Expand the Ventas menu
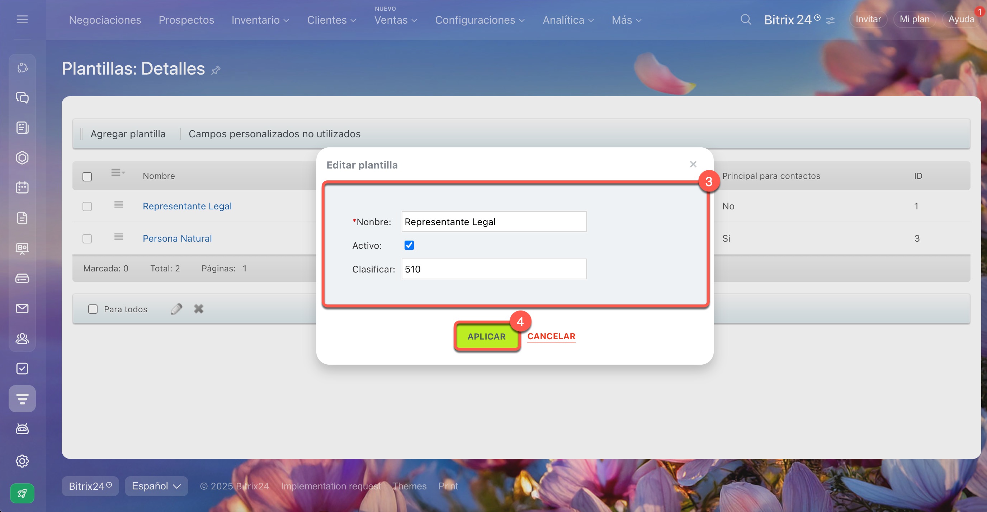This screenshot has width=987, height=512. 396,20
